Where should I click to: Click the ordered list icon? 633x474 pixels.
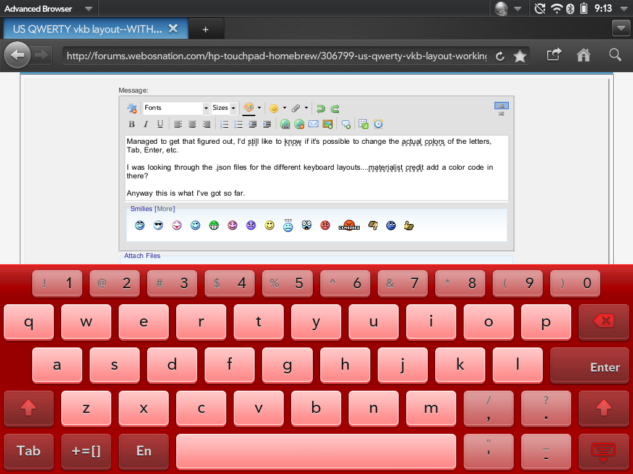(x=224, y=124)
